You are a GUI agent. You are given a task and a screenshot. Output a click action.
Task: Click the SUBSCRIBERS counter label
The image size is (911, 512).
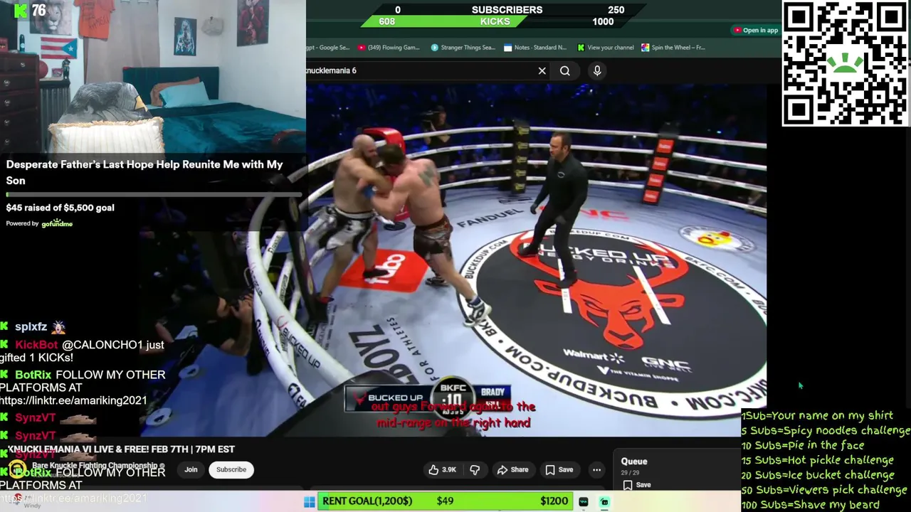[507, 10]
